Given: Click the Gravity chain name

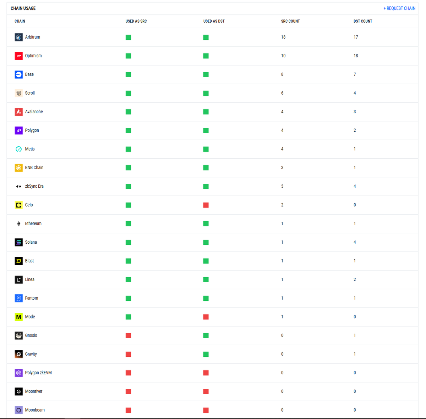Looking at the screenshot, I should point(31,354).
